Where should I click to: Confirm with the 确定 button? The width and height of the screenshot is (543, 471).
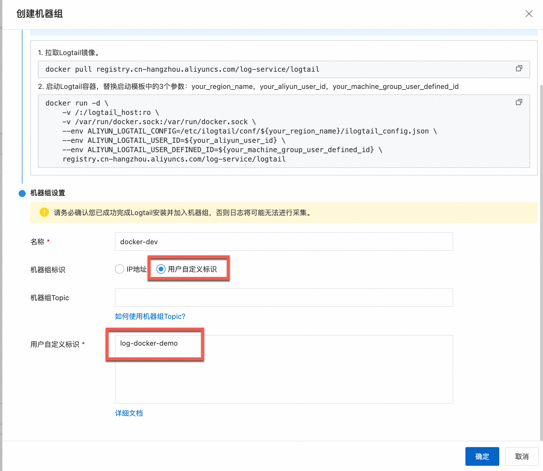click(482, 456)
